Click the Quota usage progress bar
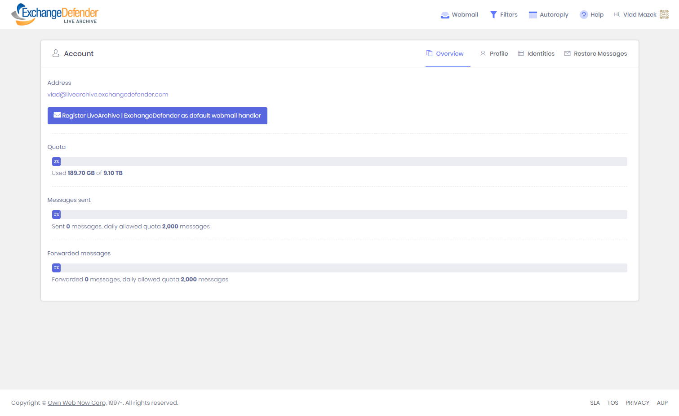679x416 pixels. coord(339,162)
